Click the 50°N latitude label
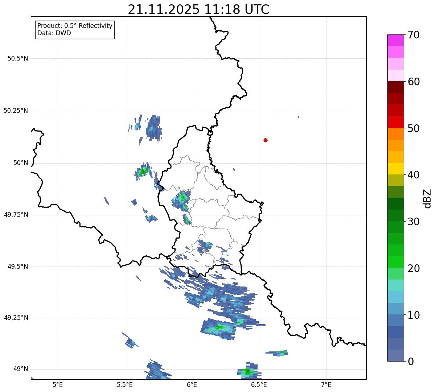The height and width of the screenshot is (392, 436). point(21,163)
